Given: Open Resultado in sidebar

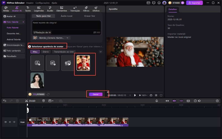Looking at the screenshot, I should 14,56.
